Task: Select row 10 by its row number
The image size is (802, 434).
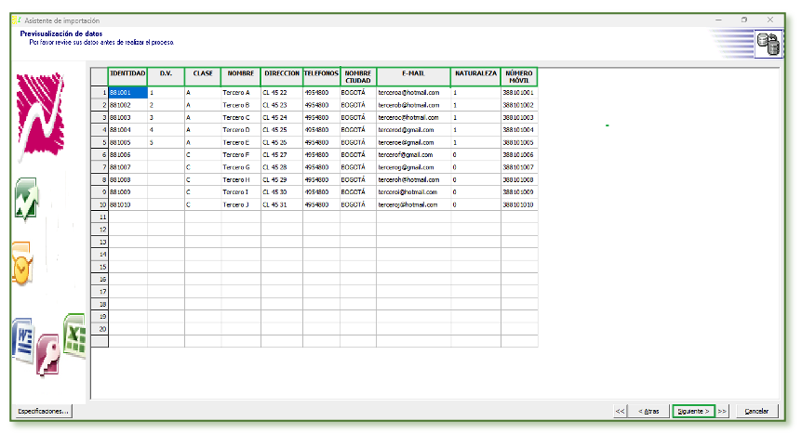Action: click(99, 204)
